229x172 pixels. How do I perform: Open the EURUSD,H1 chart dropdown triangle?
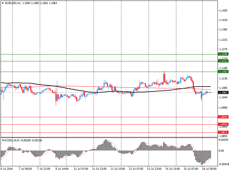[x=3, y=3]
